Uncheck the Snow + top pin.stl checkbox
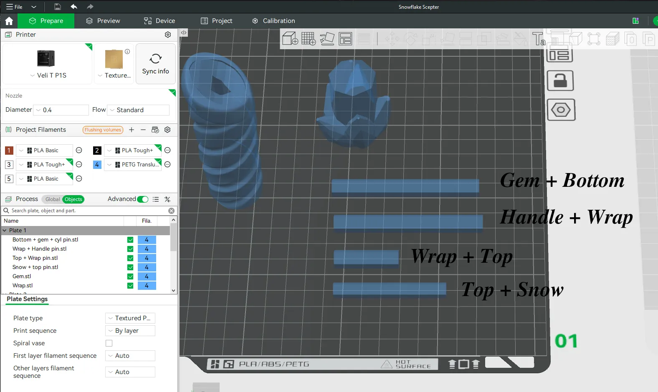The height and width of the screenshot is (392, 658). tap(130, 267)
